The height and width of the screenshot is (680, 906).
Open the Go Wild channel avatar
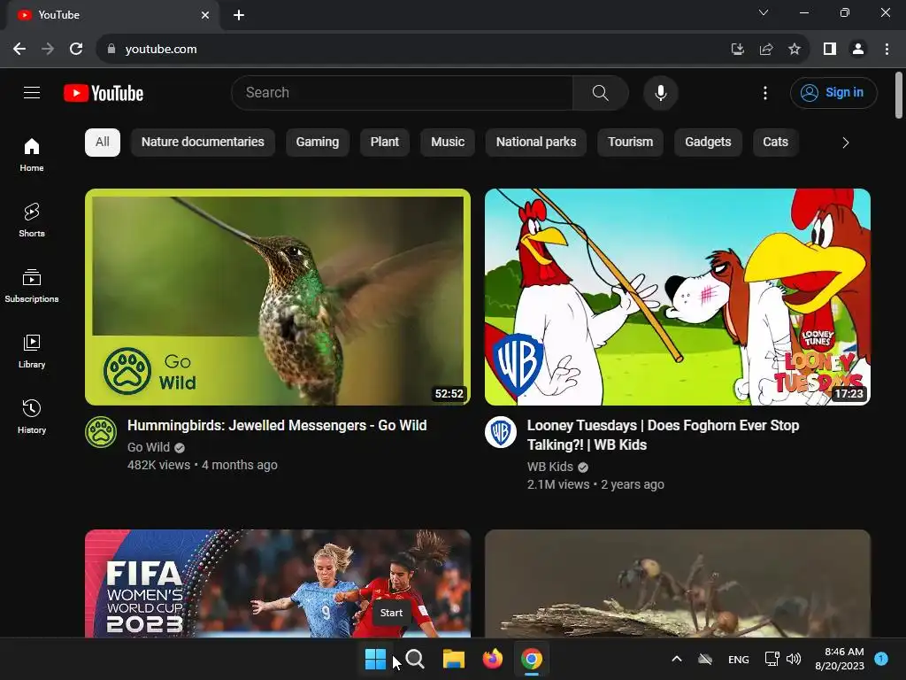pyautogui.click(x=101, y=432)
